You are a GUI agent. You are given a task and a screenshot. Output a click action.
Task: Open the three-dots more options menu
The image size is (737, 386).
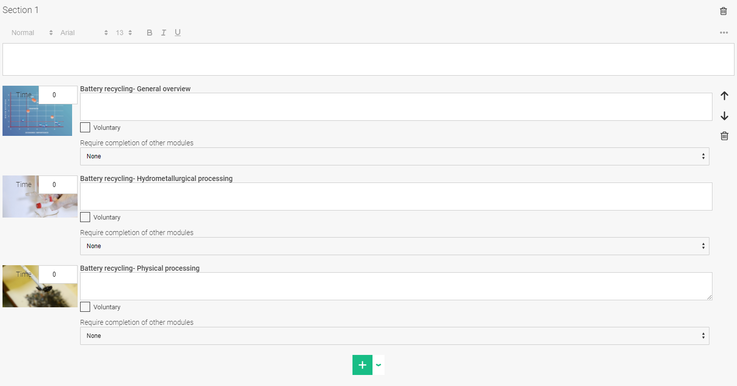tap(724, 33)
